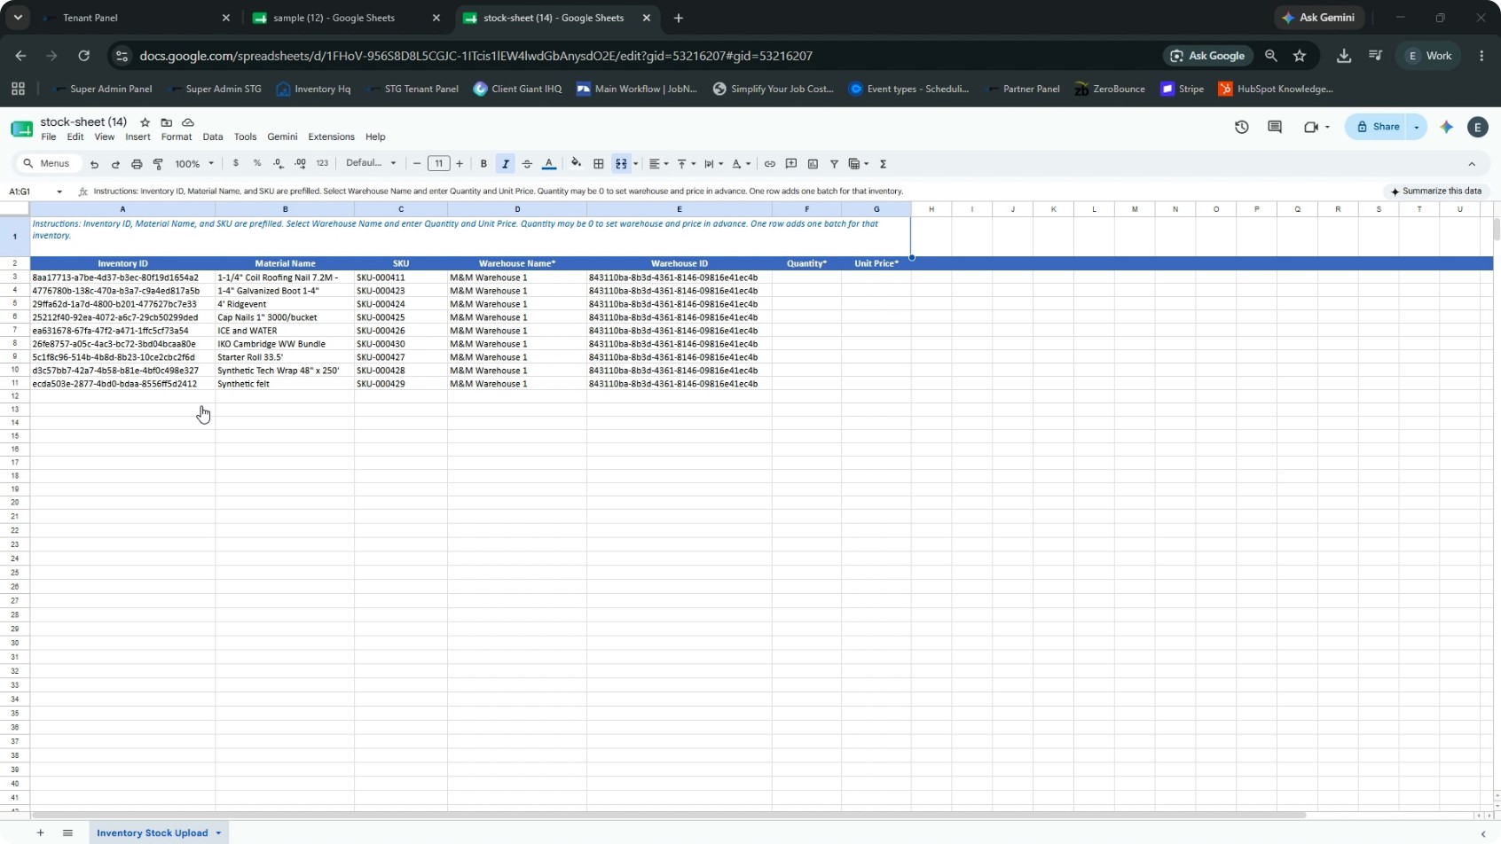Select cell with Synthetic felt
Image resolution: width=1501 pixels, height=844 pixels.
point(285,384)
